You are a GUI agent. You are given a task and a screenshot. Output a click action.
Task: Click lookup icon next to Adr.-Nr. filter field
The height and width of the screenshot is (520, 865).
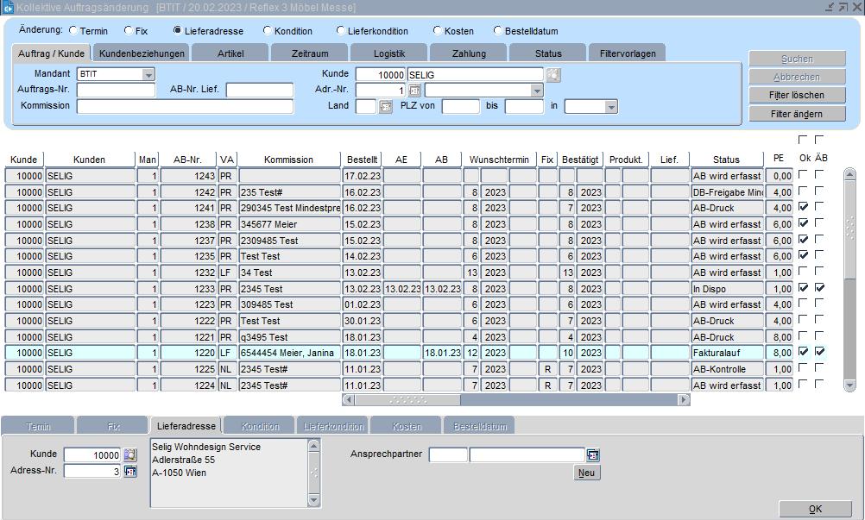pyautogui.click(x=414, y=91)
